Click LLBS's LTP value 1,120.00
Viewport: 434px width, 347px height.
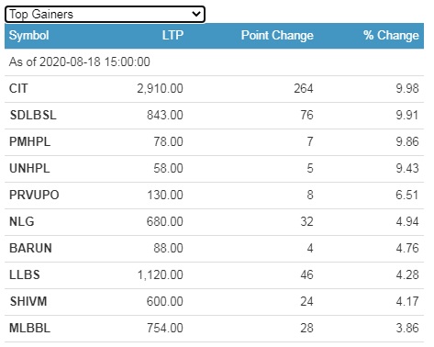point(161,275)
